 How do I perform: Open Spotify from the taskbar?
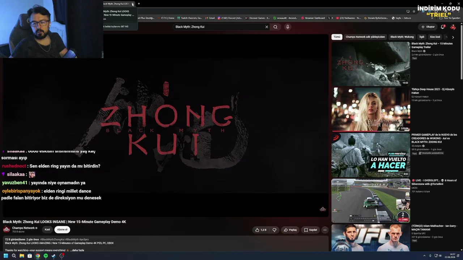tap(46, 256)
